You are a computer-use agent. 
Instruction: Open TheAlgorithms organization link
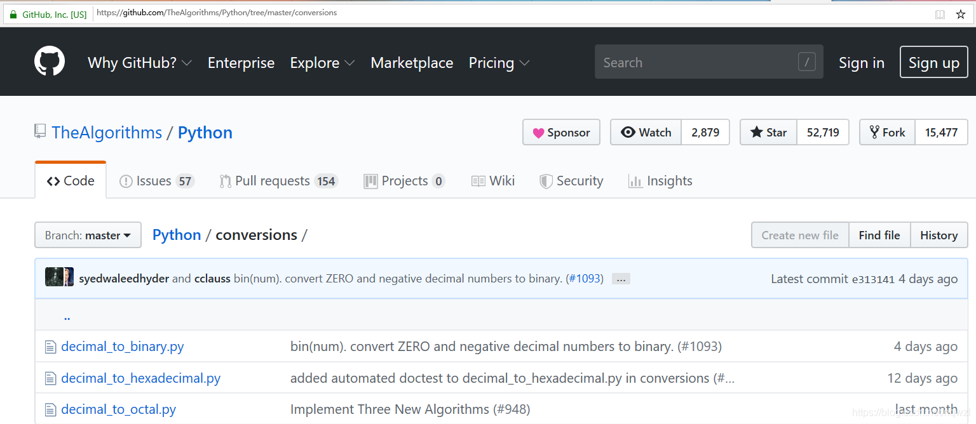click(107, 133)
